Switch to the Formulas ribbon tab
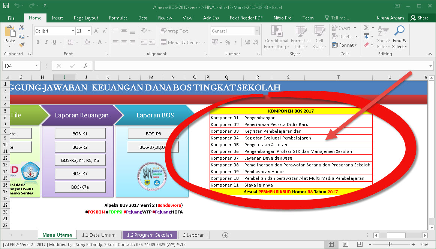 (118, 18)
